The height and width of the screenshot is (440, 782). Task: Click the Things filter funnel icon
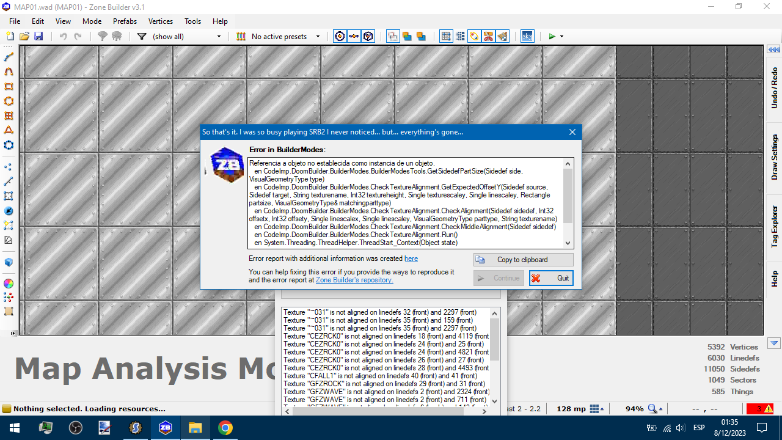tap(142, 37)
